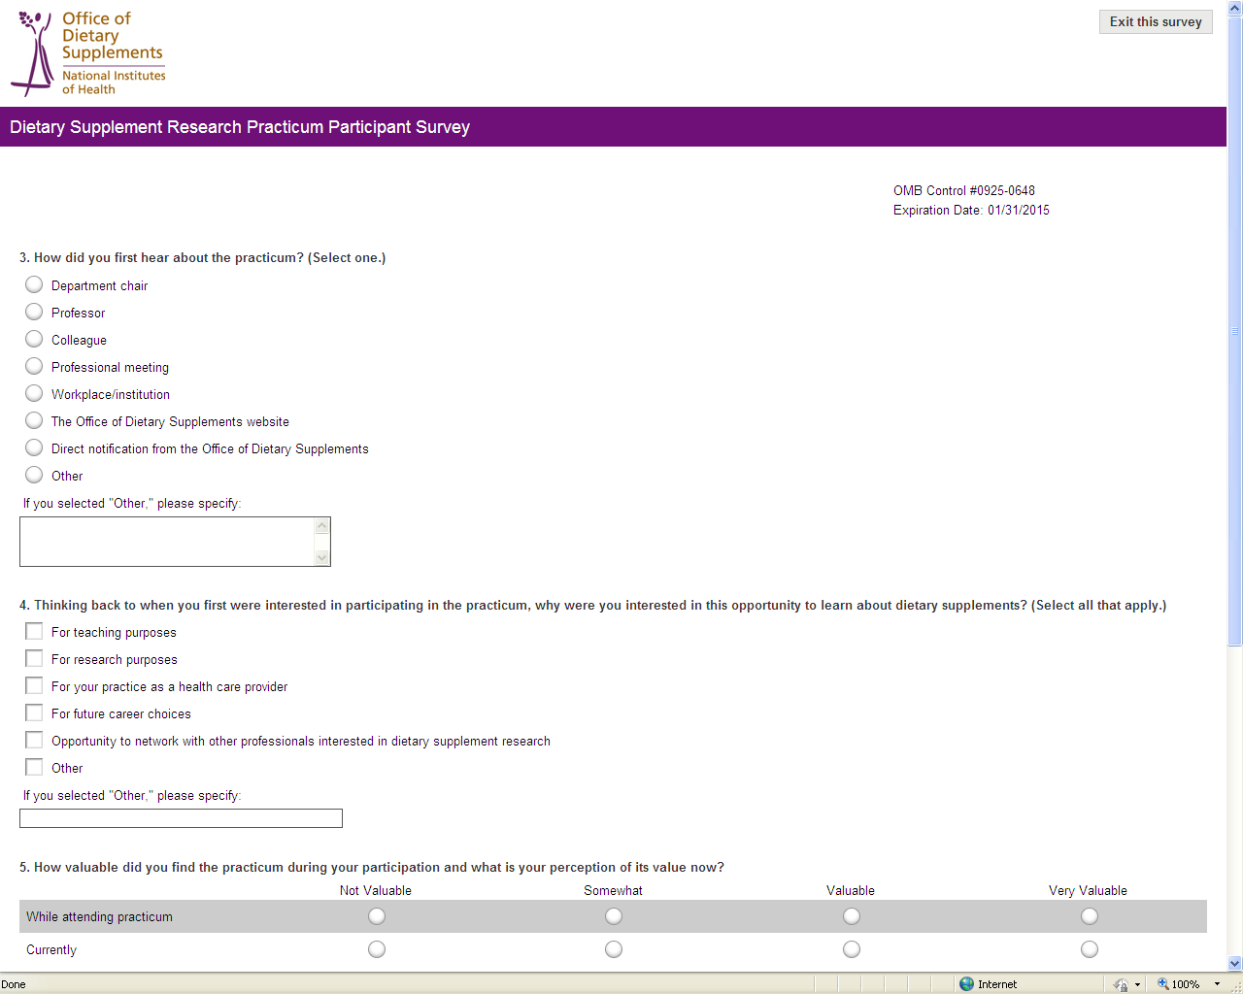Rate While attending practicum as Valuable
Viewport: 1243px width, 994px height.
pos(852,916)
